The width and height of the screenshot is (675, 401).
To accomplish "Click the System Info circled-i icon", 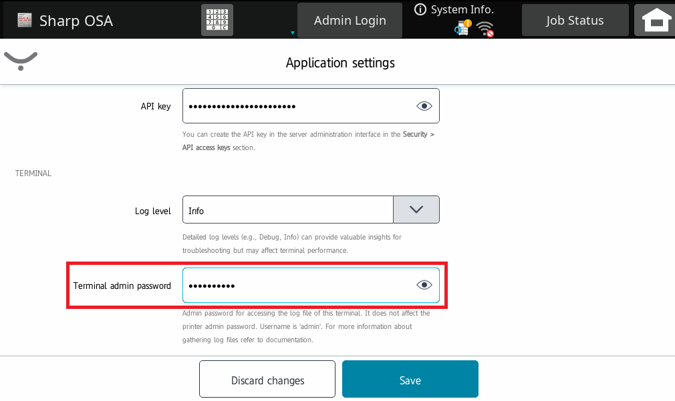I will point(420,9).
